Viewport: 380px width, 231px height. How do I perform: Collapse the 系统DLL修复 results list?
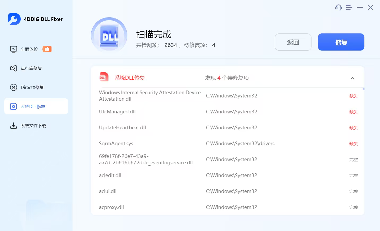[353, 78]
